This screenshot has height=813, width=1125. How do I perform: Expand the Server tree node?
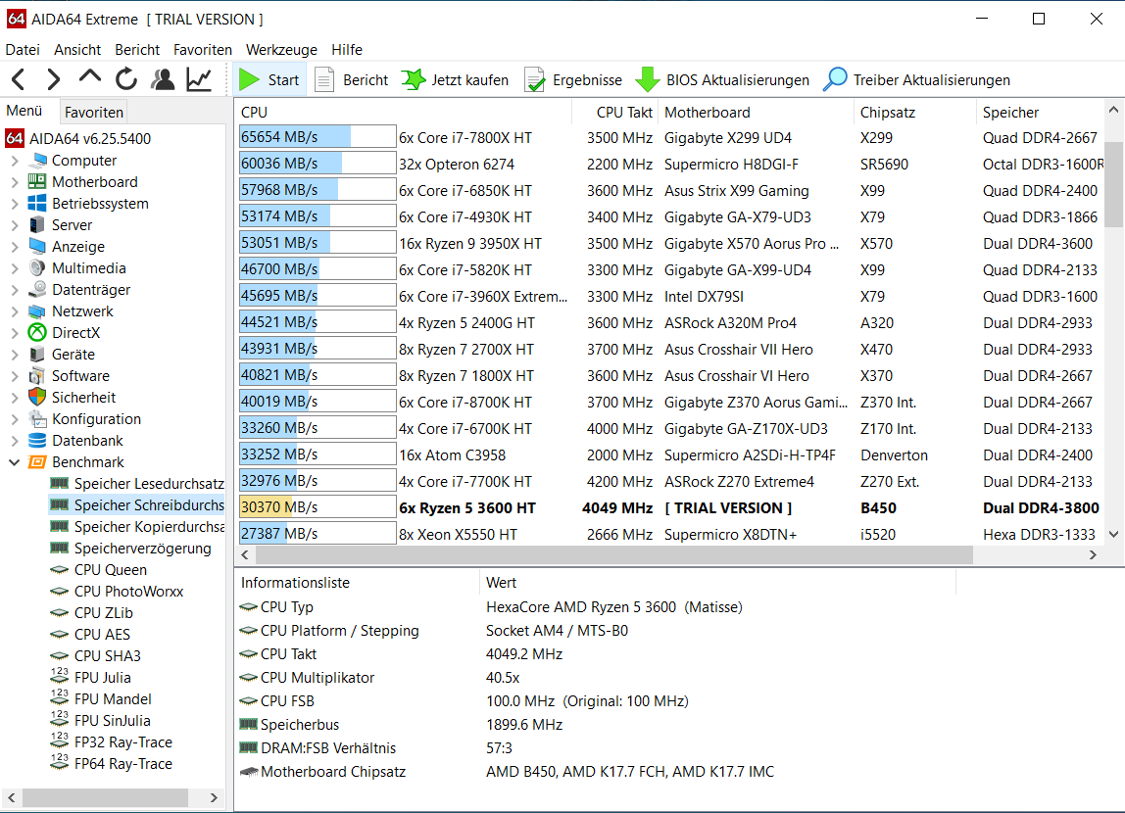click(x=15, y=225)
